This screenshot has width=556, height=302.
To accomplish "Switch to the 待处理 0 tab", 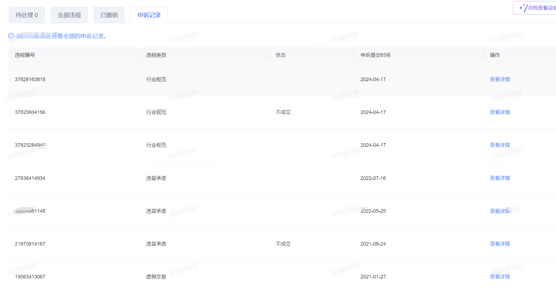I will 27,15.
